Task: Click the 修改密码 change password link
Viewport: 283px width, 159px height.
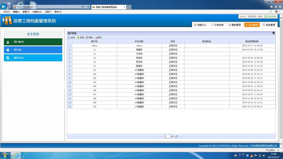Action: click(x=252, y=17)
